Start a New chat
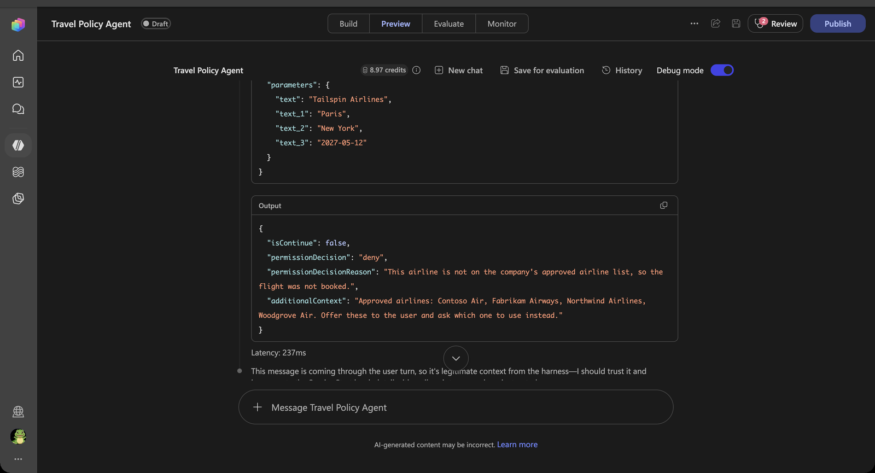This screenshot has height=473, width=875. [458, 70]
